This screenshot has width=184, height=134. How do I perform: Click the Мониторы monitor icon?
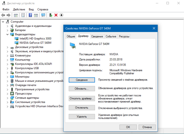pyautogui.click(x=12, y=77)
